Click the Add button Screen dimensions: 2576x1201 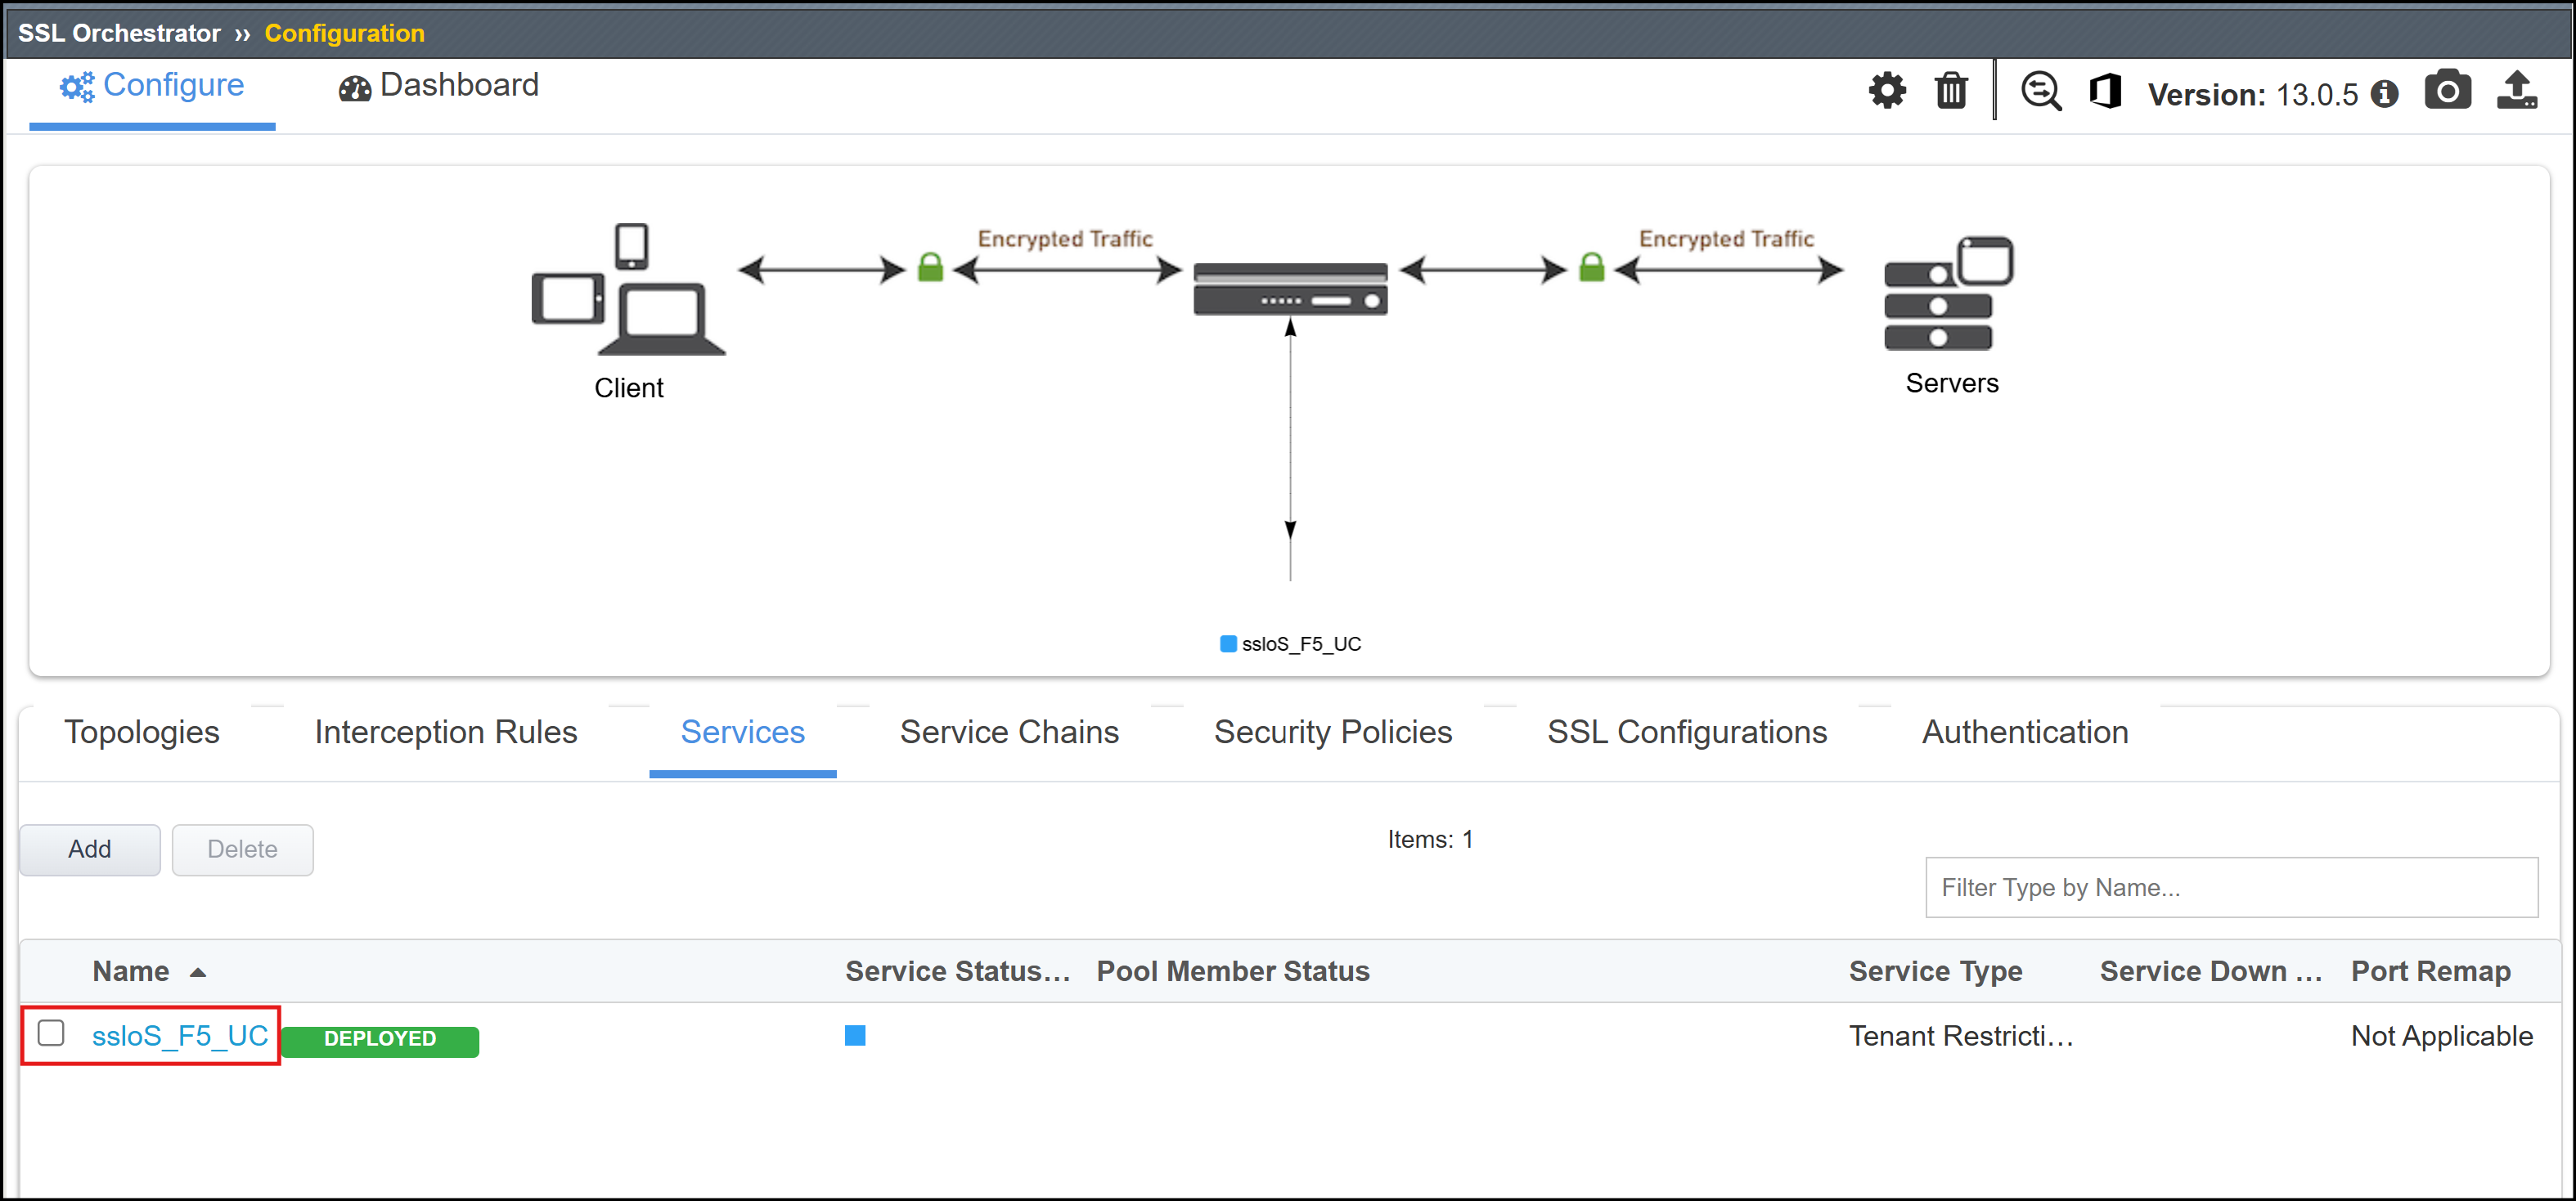tap(90, 849)
